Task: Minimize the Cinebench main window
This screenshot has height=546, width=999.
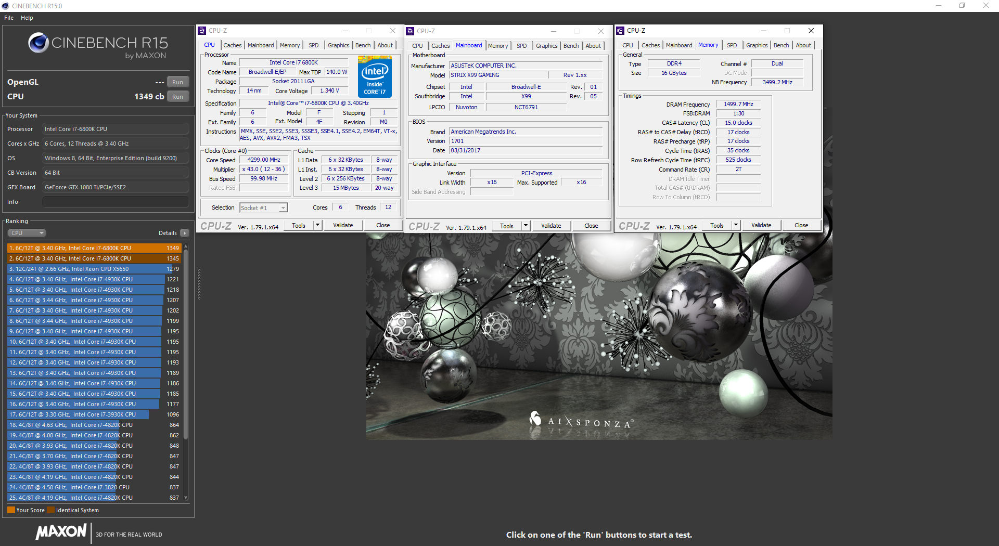Action: pyautogui.click(x=939, y=6)
